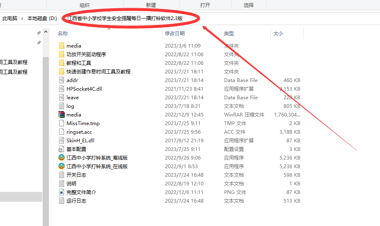This screenshot has height=226, width=380.
Task: Click the navigation pane scroll-up arrow
Action: coord(46,32)
